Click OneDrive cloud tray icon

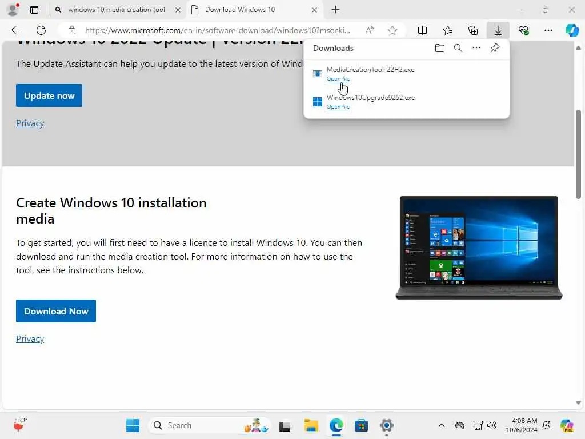(460, 425)
